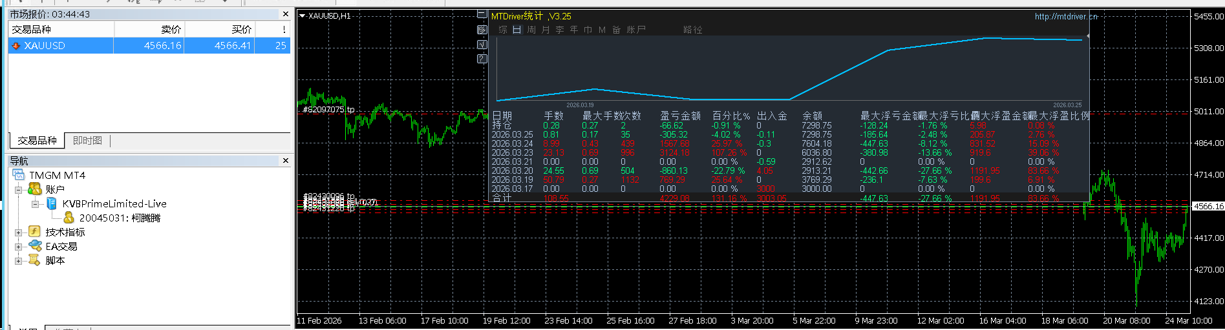Select the 年 yearly tab in MTDriver
The width and height of the screenshot is (1225, 330).
point(574,30)
